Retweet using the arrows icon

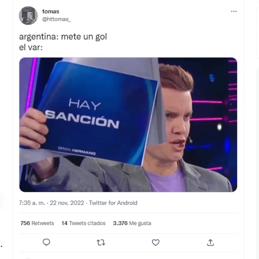coord(101,242)
